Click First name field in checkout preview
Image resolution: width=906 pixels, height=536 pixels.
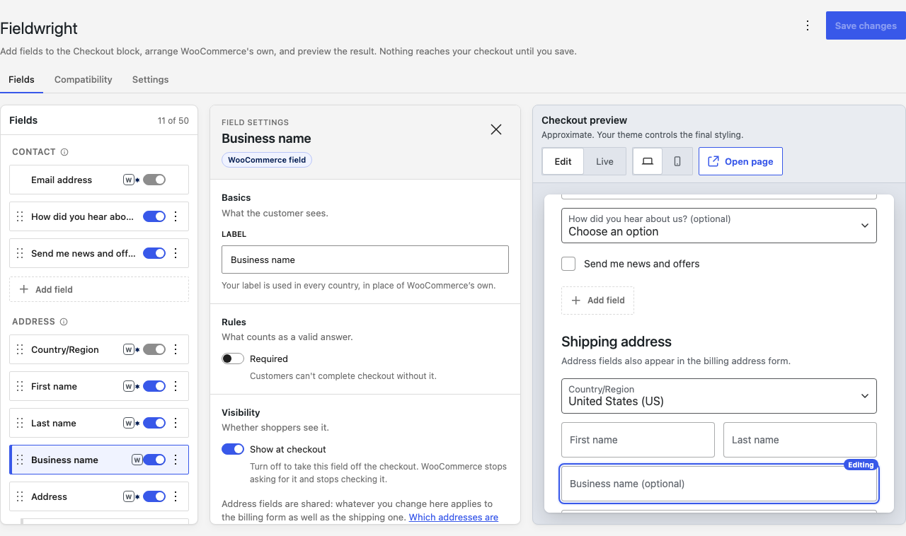coord(638,440)
